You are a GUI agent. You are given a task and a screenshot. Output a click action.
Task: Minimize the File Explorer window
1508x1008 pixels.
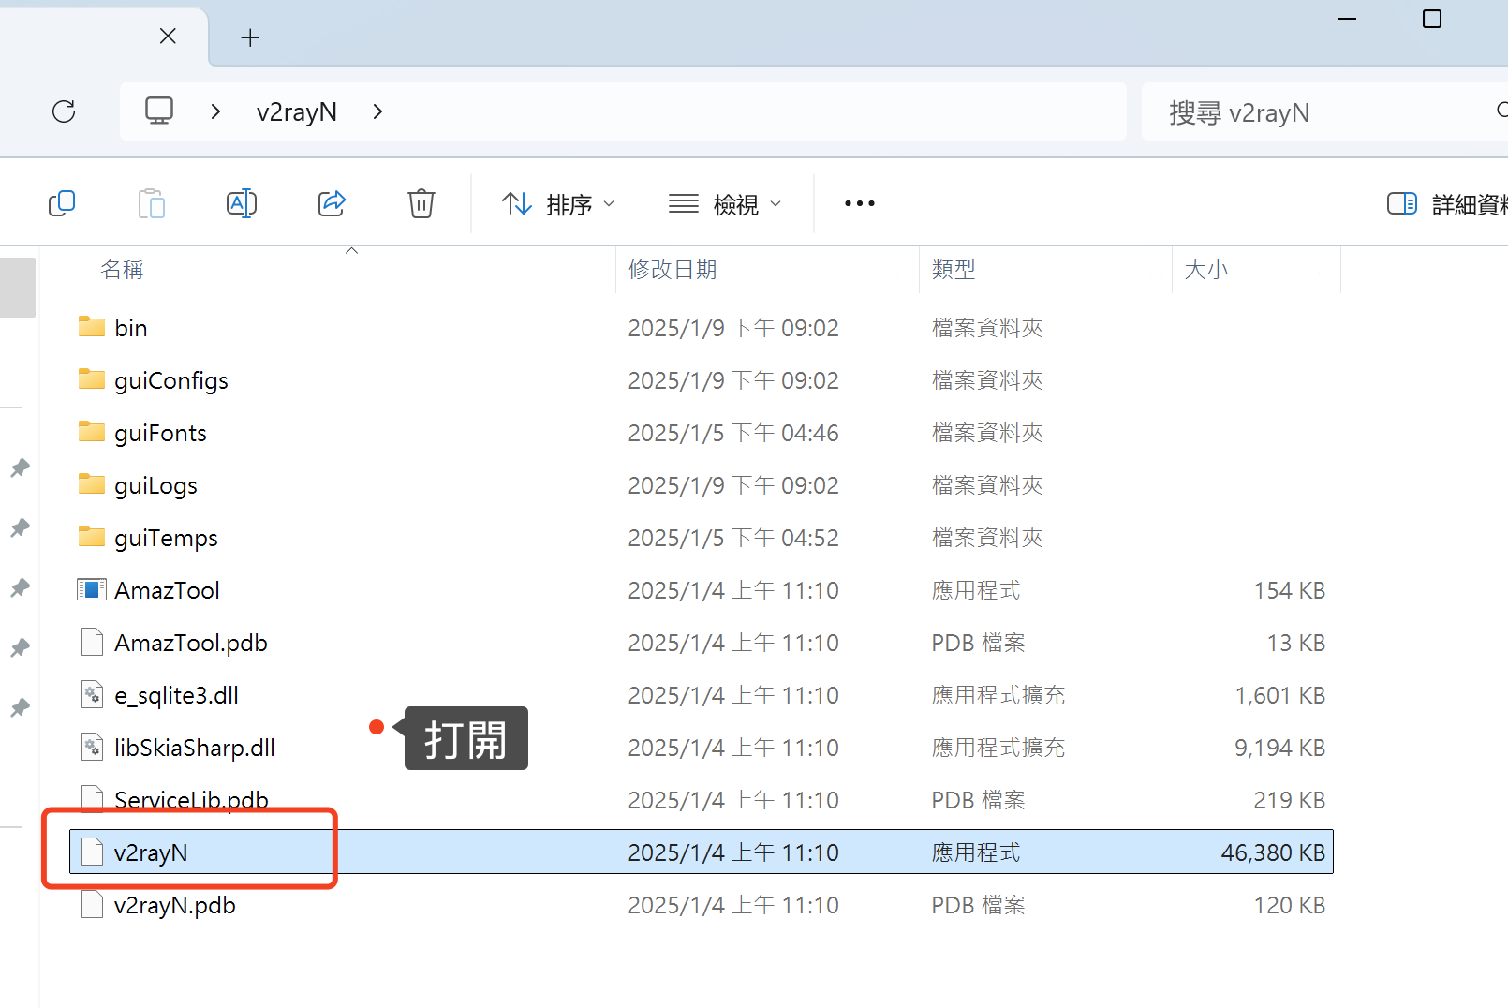(1347, 19)
